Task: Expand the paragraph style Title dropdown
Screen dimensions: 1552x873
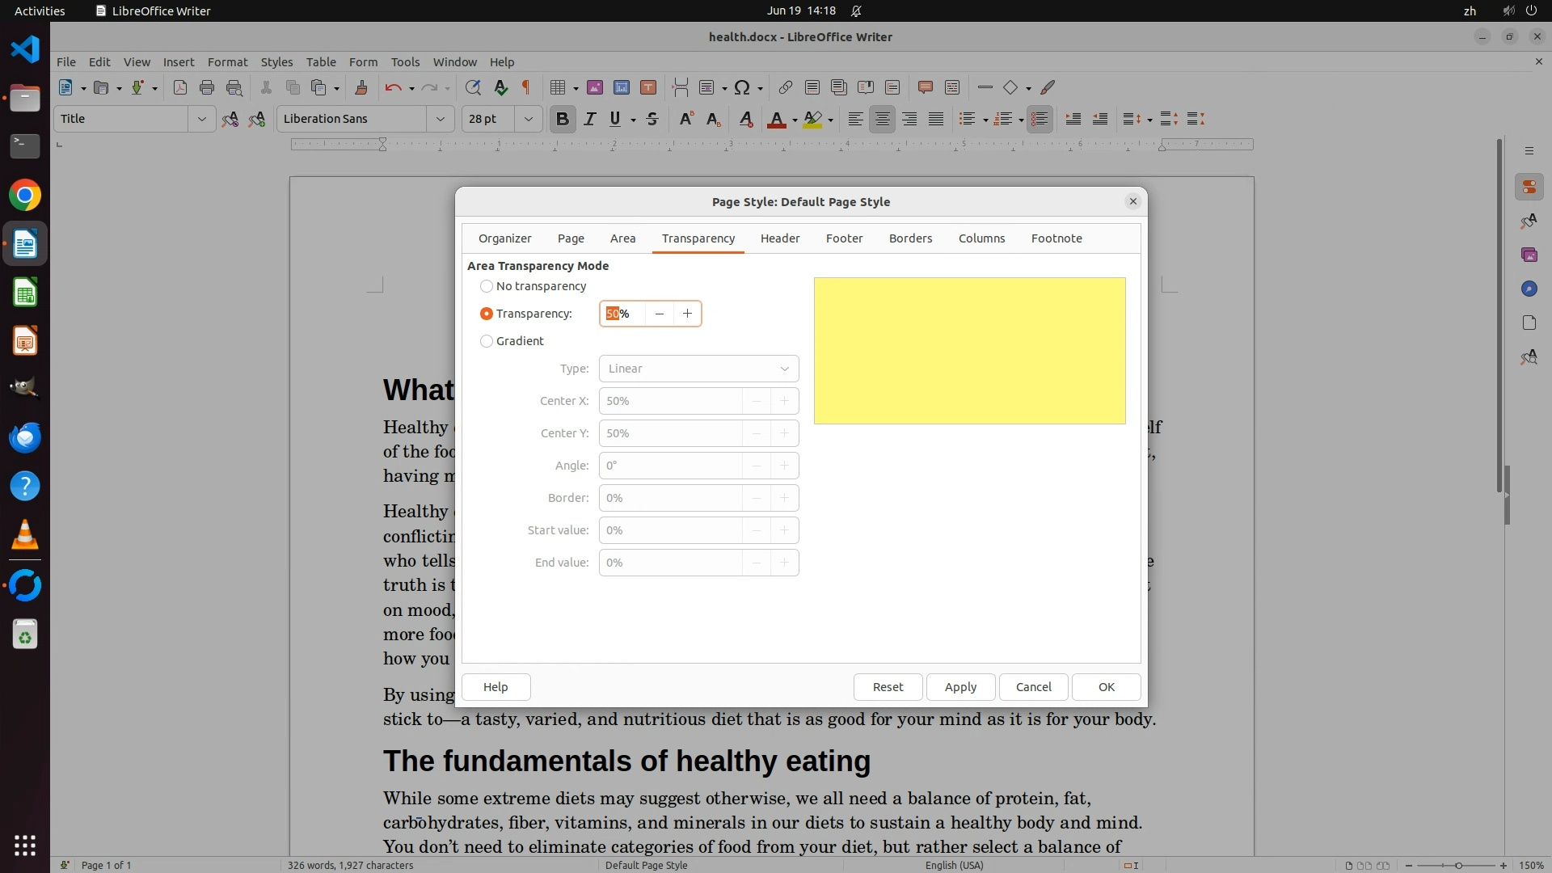Action: point(201,120)
